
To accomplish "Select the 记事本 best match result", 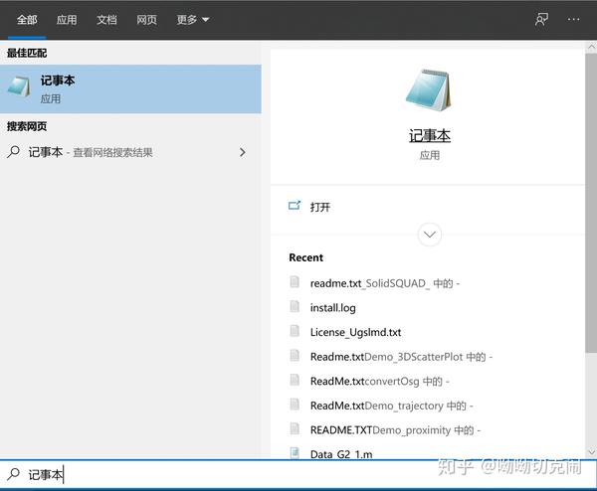I will [130, 89].
